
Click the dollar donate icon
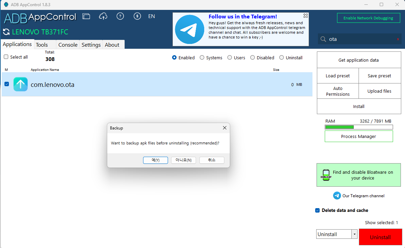click(137, 16)
